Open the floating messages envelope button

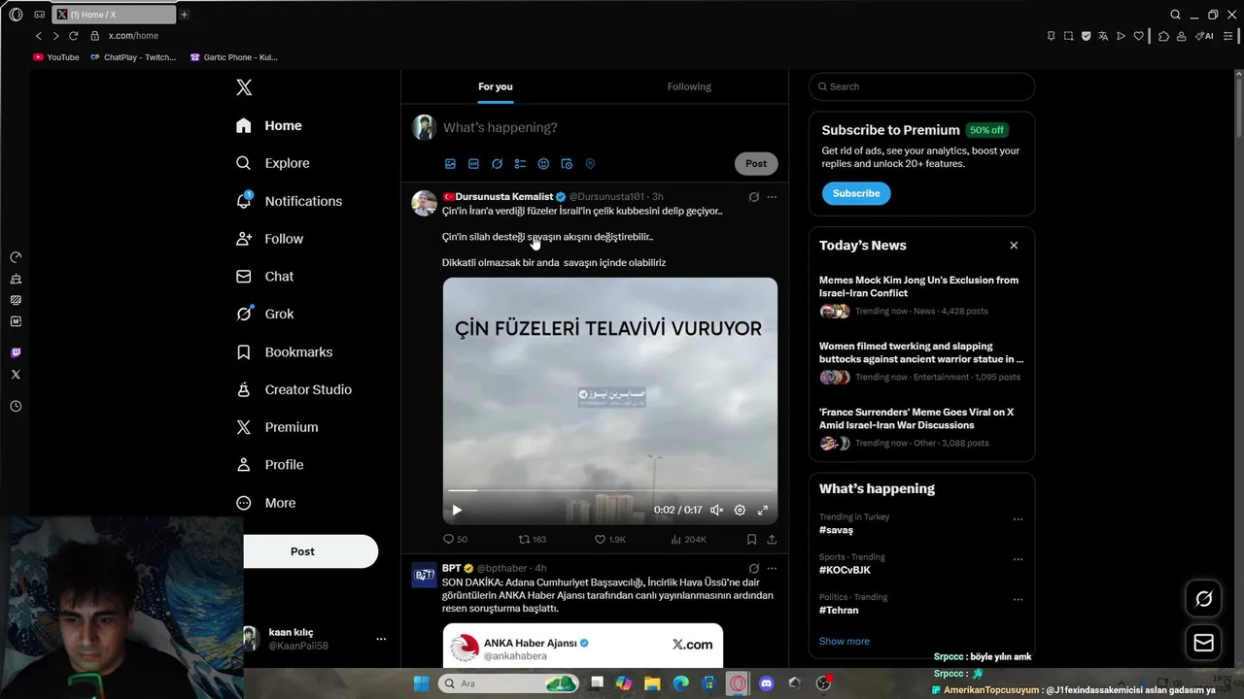(1203, 643)
